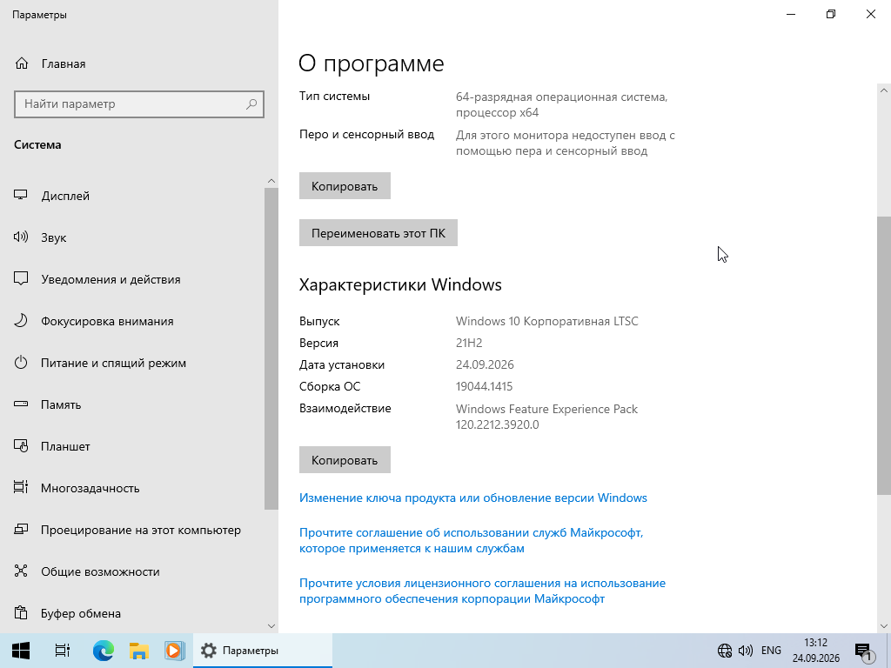Click main pane scrollbar up arrow
The image size is (891, 668).
[x=884, y=90]
